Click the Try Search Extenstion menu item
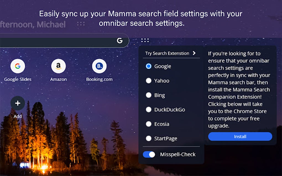The width and height of the screenshot is (282, 176). pyautogui.click(x=171, y=53)
